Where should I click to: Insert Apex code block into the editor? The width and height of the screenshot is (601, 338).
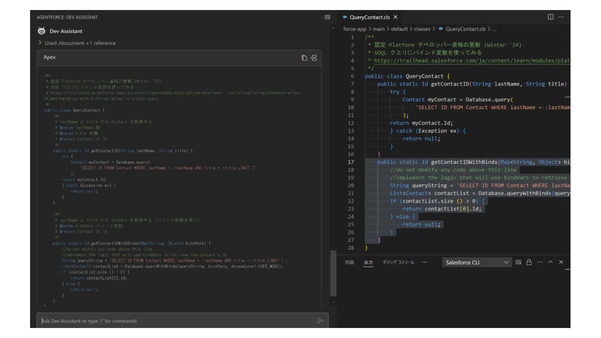(x=314, y=58)
